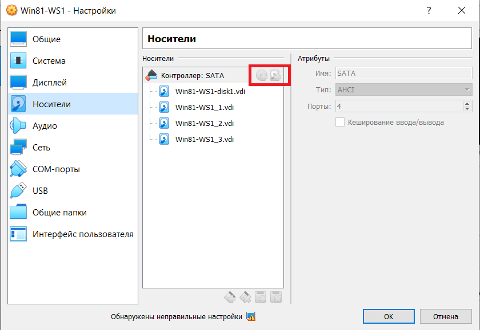Click the ОК button
The height and width of the screenshot is (330, 480).
coord(389,316)
